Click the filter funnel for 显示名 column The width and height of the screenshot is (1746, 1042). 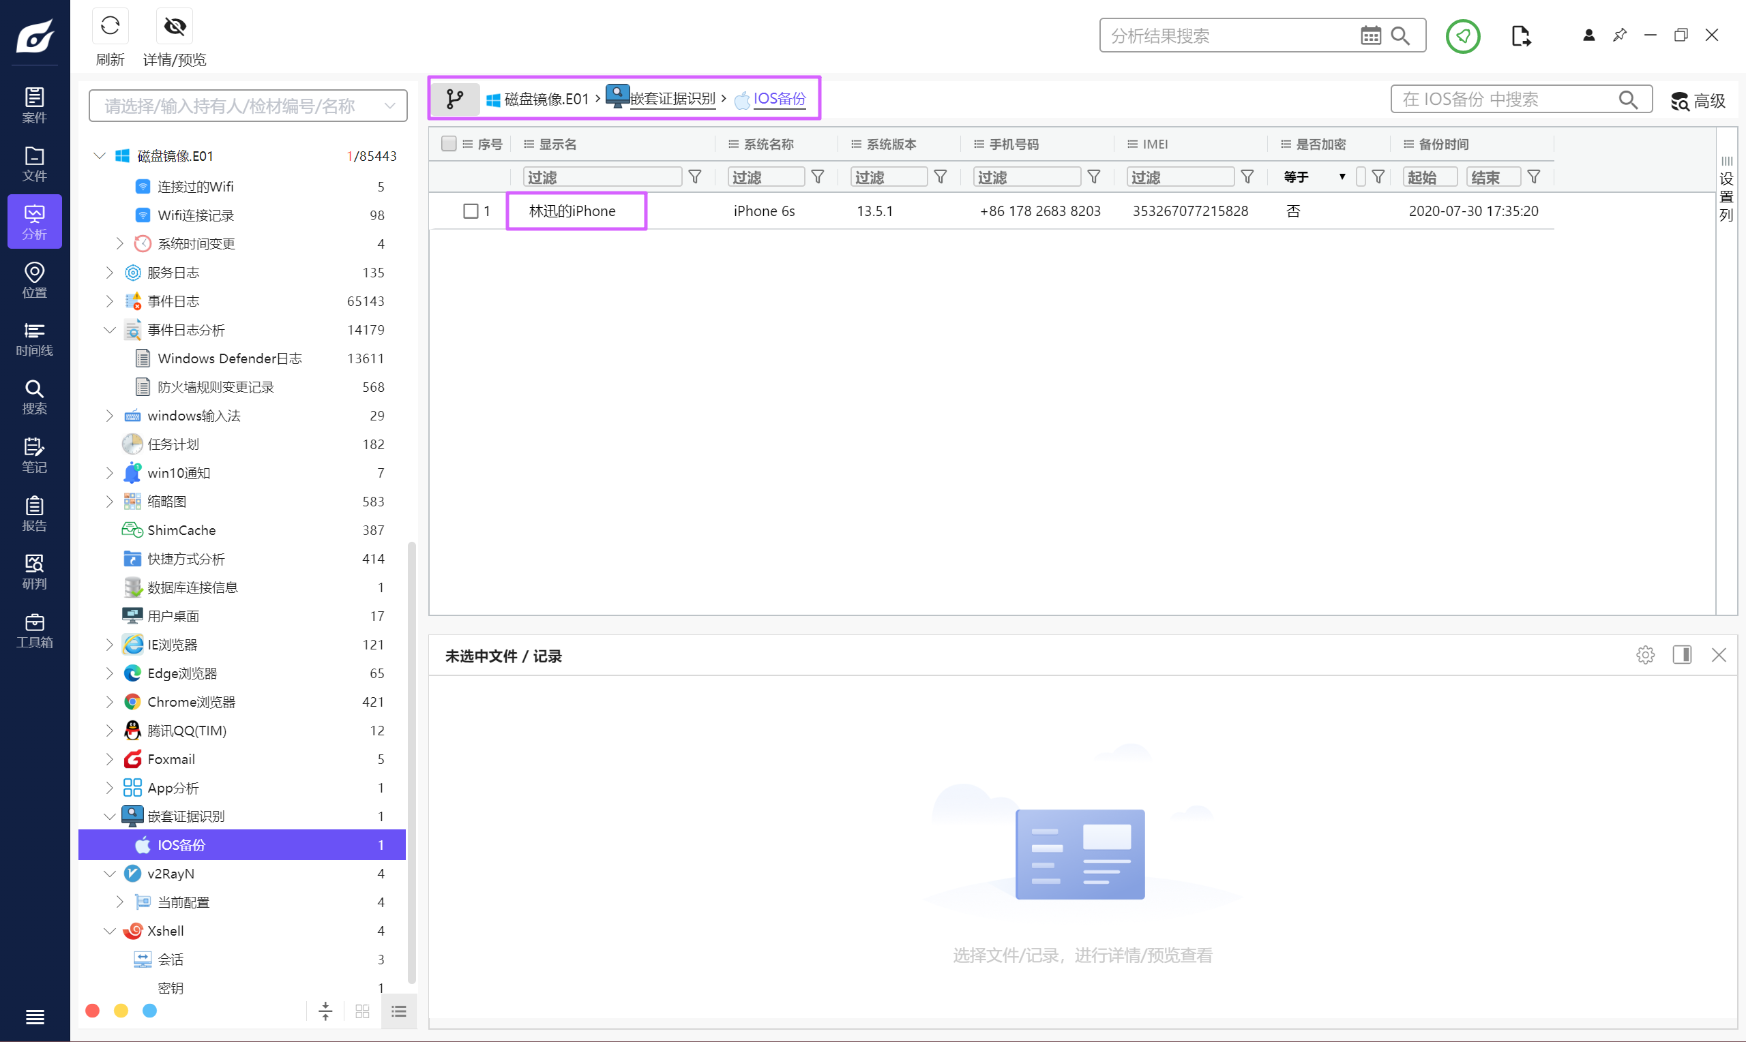[x=695, y=177]
